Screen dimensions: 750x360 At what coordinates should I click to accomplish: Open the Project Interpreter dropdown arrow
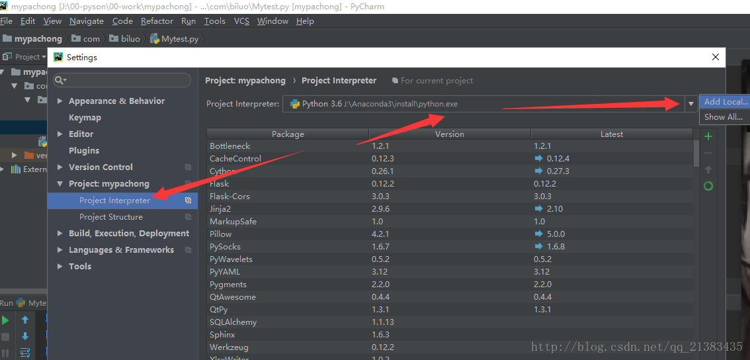tap(690, 103)
